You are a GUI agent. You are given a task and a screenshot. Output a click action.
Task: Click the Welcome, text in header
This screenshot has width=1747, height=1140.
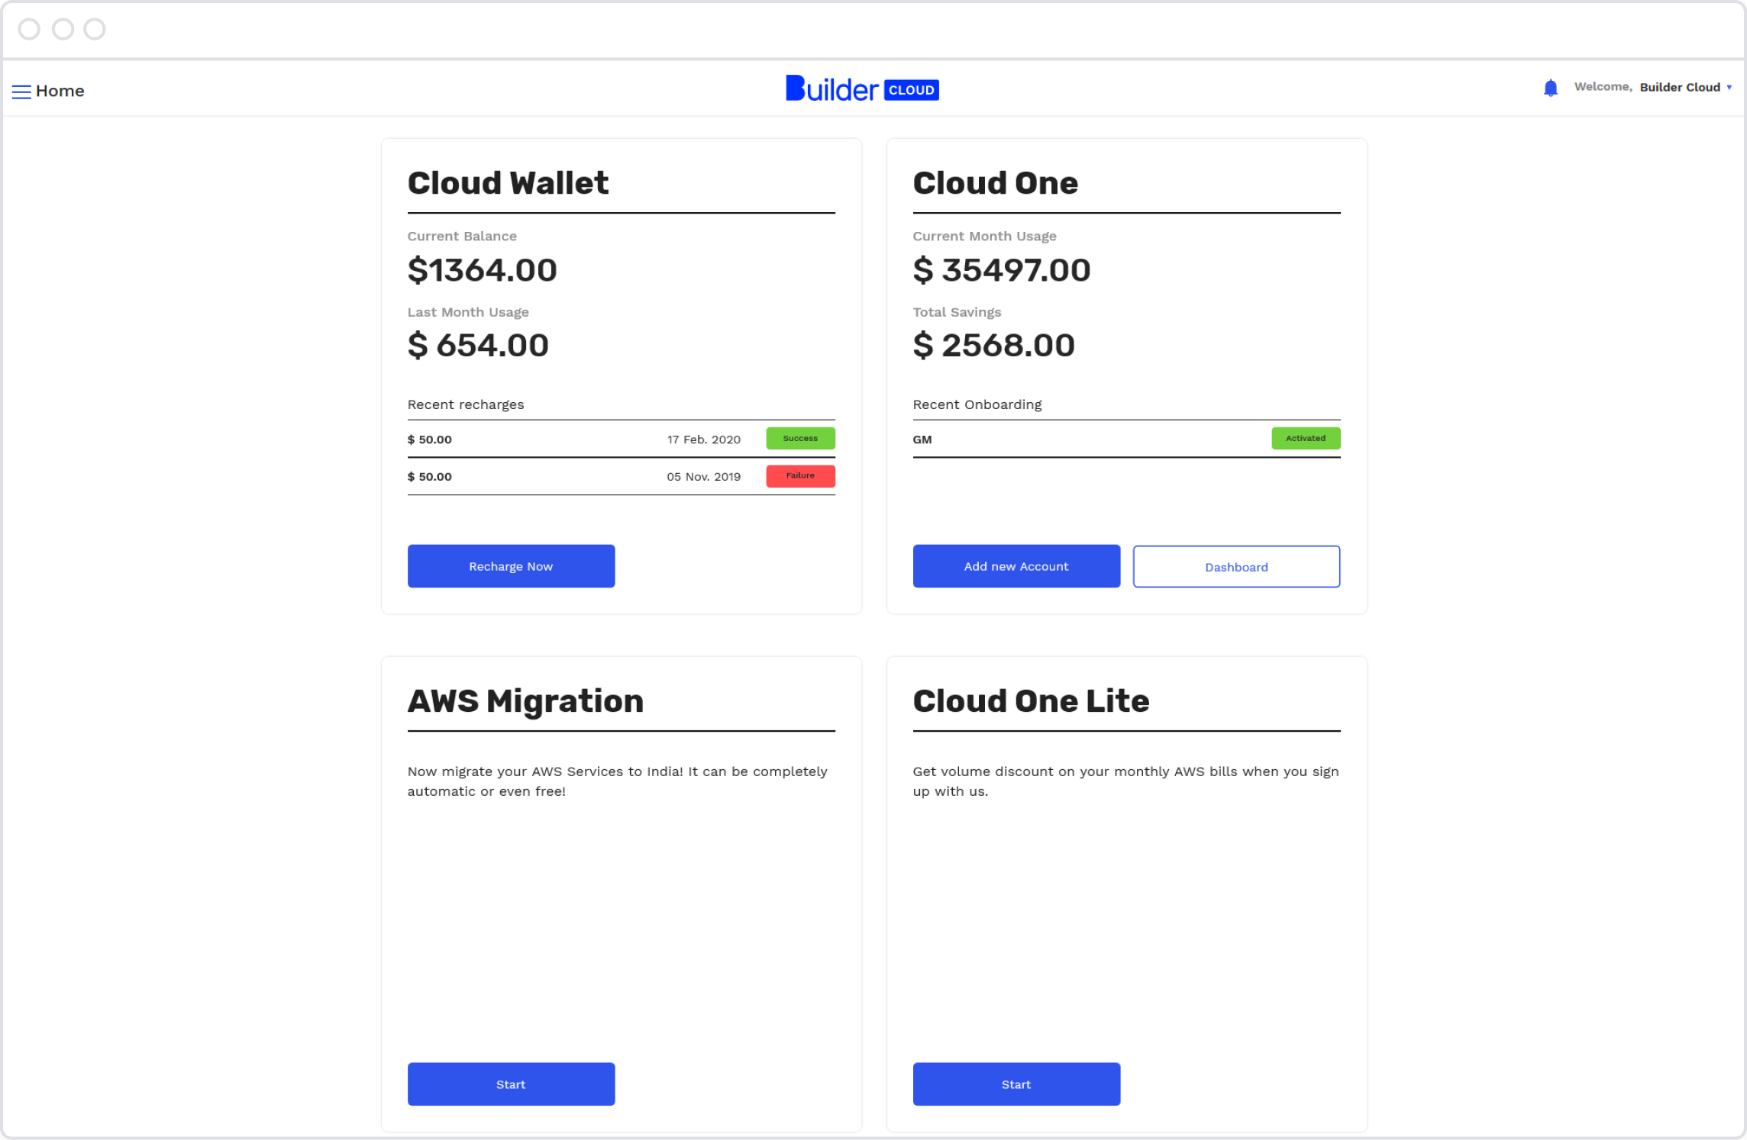coord(1603,87)
